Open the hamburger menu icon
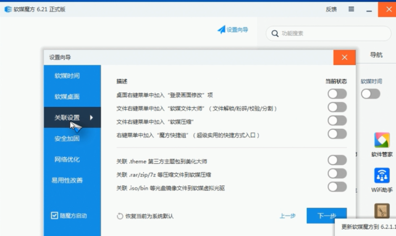The height and width of the screenshot is (236, 396). click(351, 9)
